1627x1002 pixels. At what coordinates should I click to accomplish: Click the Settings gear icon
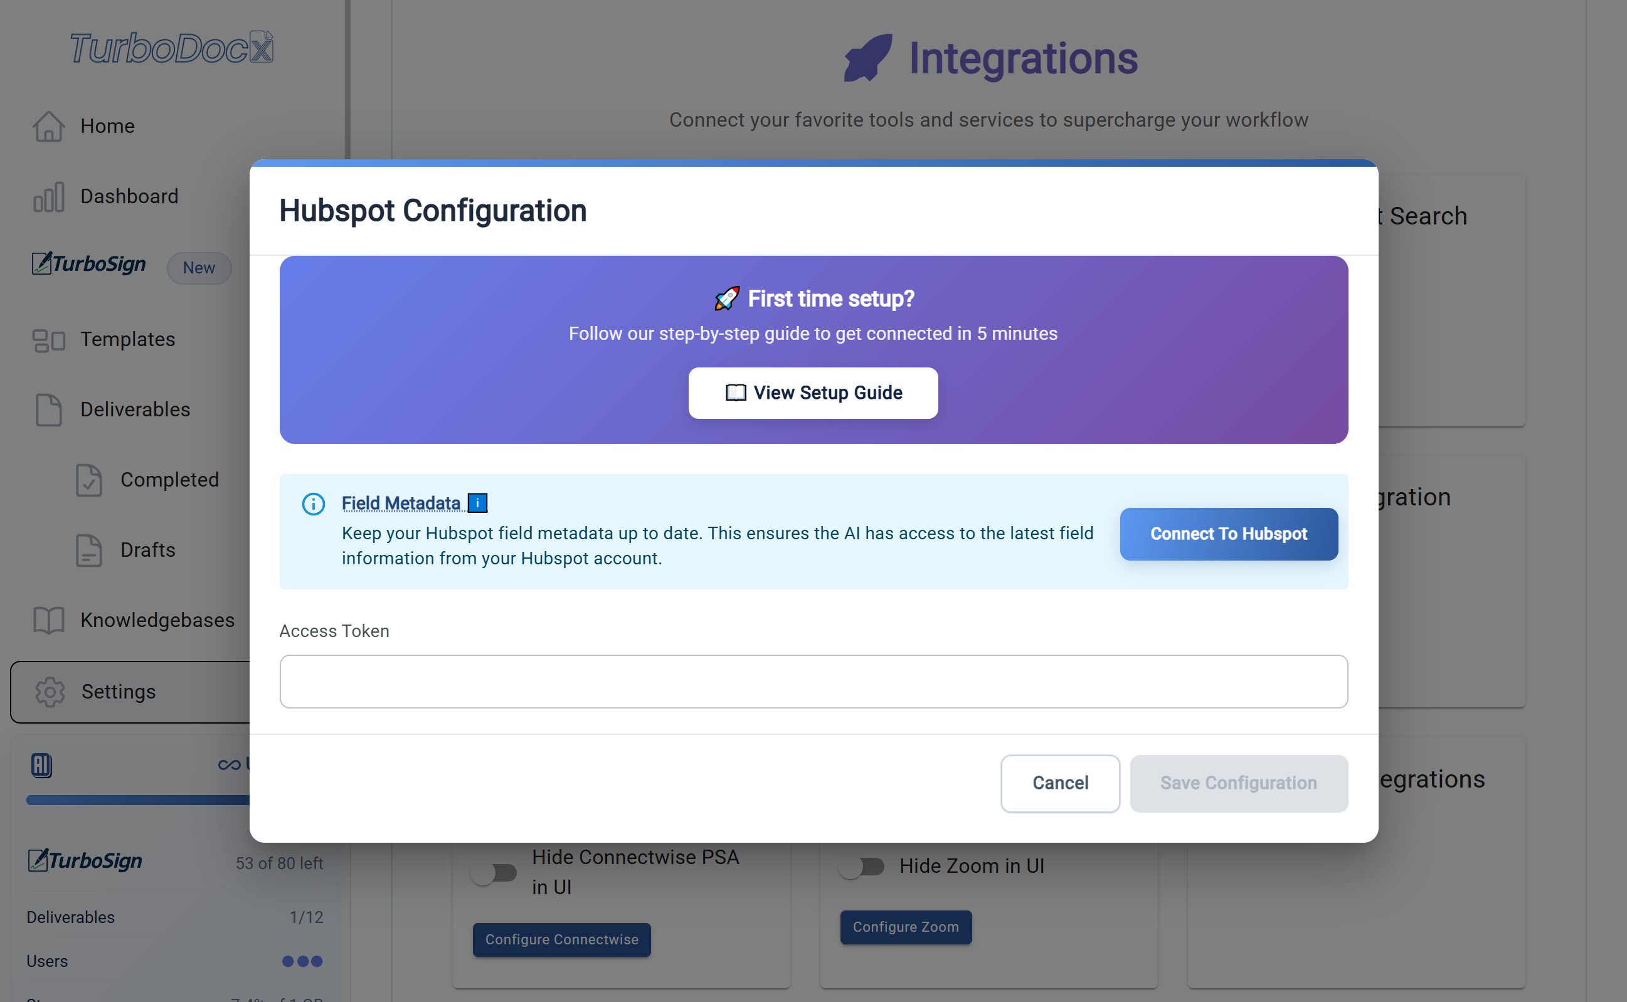point(50,692)
